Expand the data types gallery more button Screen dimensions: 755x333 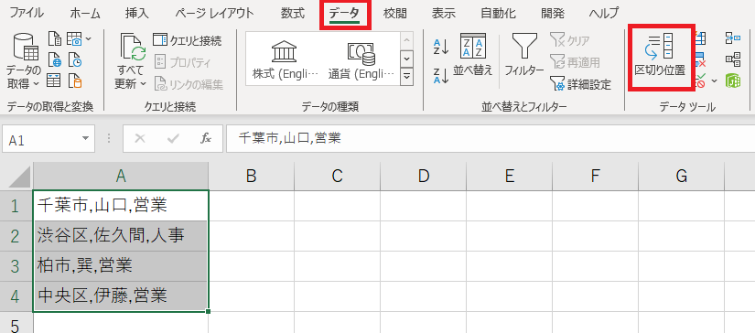point(407,76)
